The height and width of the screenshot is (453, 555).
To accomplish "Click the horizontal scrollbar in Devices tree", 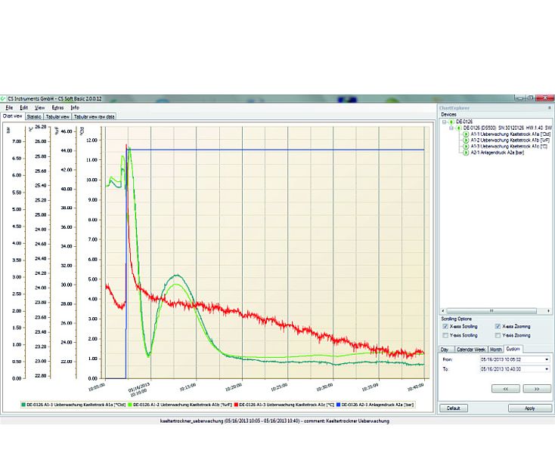I will coord(491,310).
